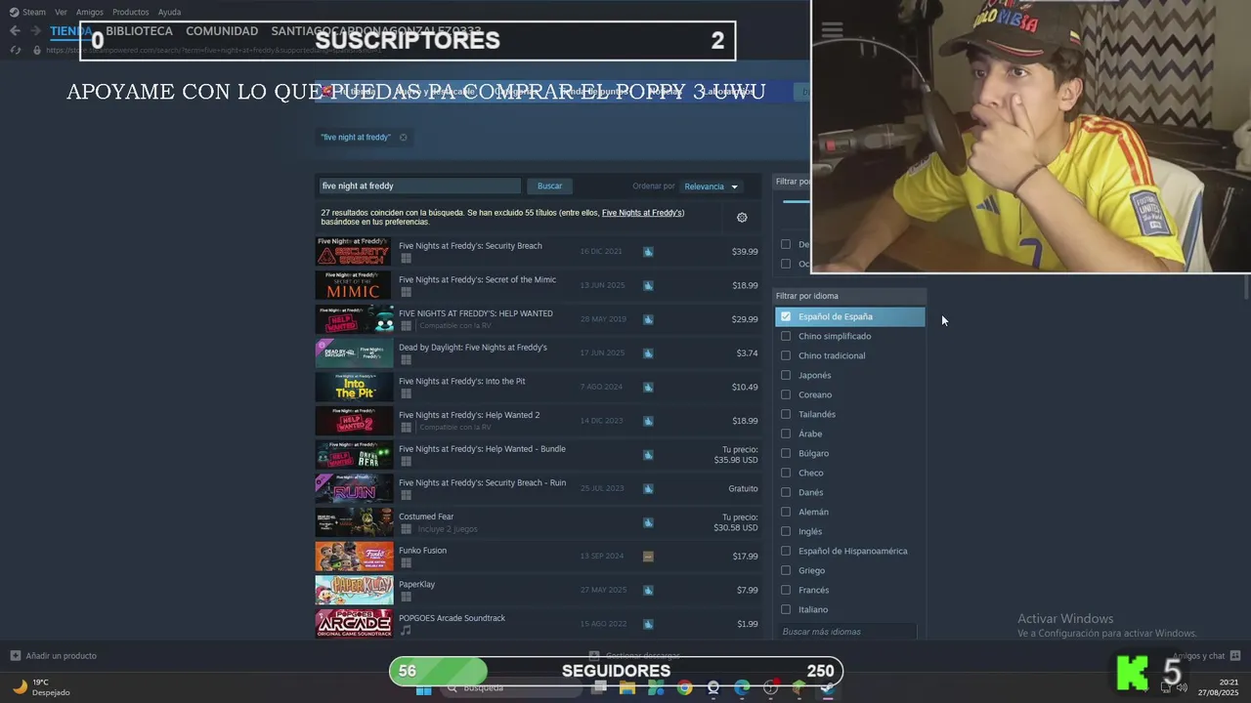Click Windows platform icon under Into the Pit
Screen dimensions: 1251x703
(406, 393)
